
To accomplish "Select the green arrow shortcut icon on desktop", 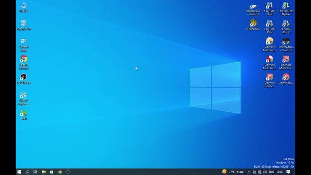I will (24, 115).
